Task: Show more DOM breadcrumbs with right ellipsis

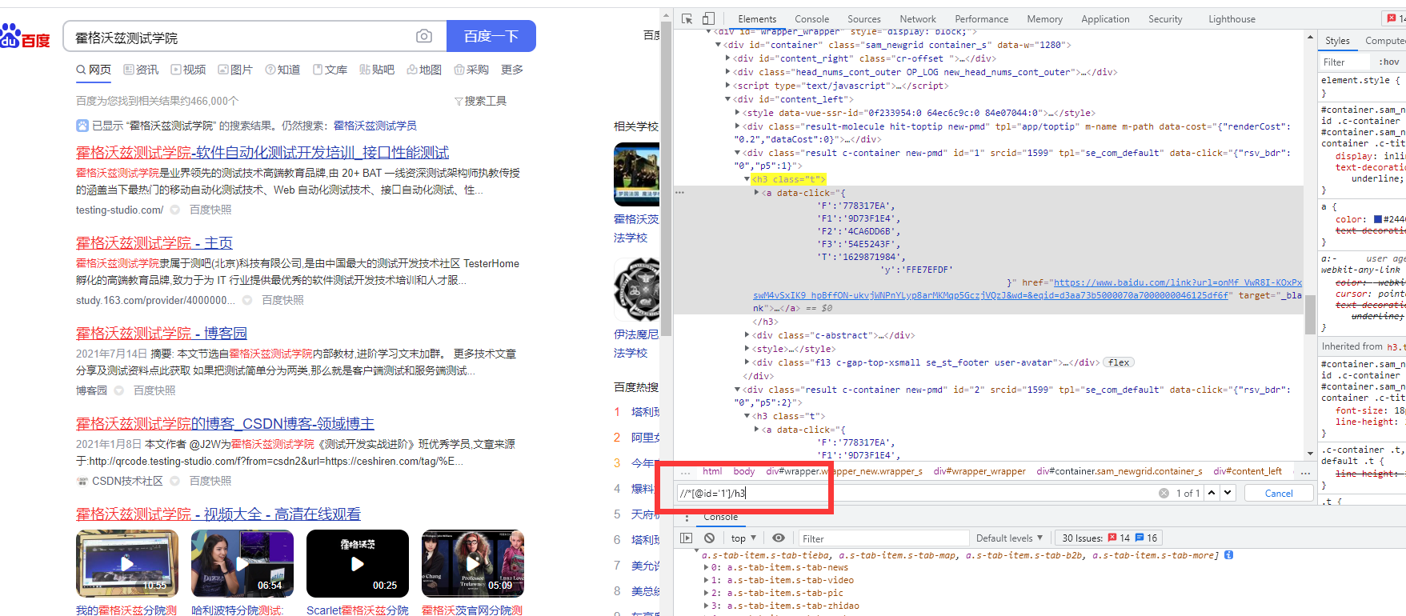Action: click(x=1305, y=472)
